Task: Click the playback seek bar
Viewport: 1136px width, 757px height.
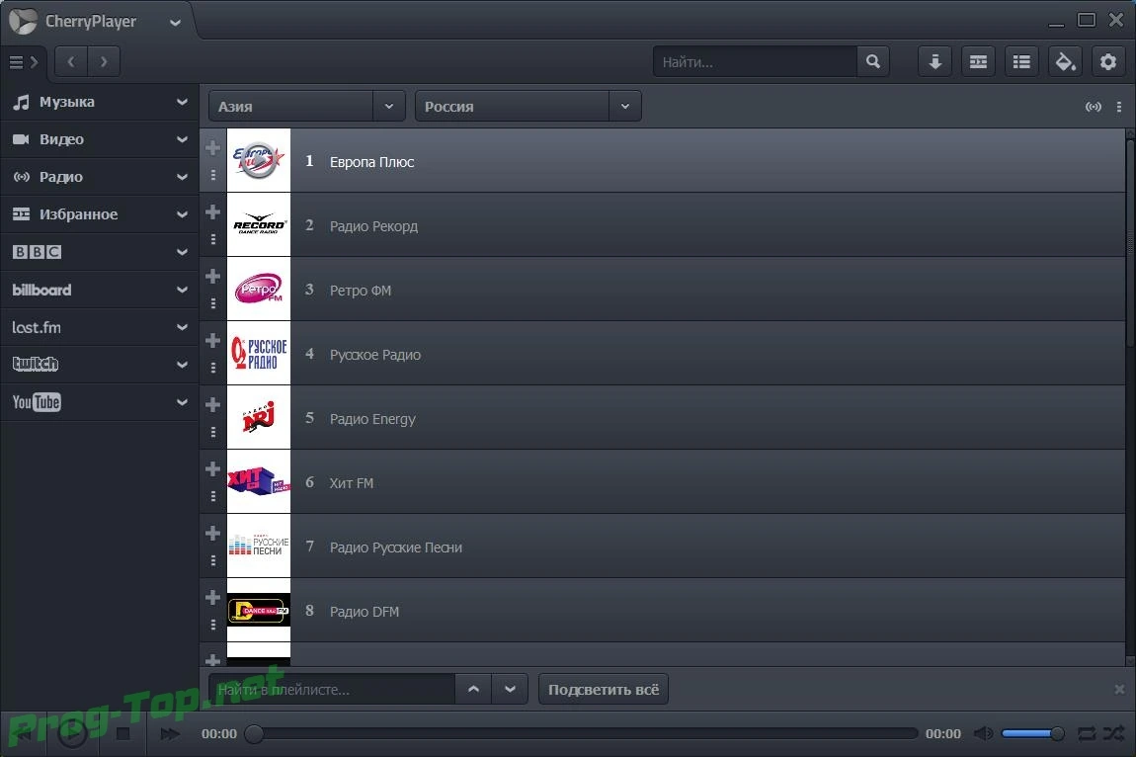Action: [582, 734]
